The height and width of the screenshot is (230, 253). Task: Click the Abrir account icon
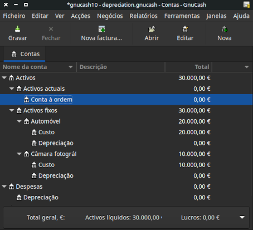point(152,29)
